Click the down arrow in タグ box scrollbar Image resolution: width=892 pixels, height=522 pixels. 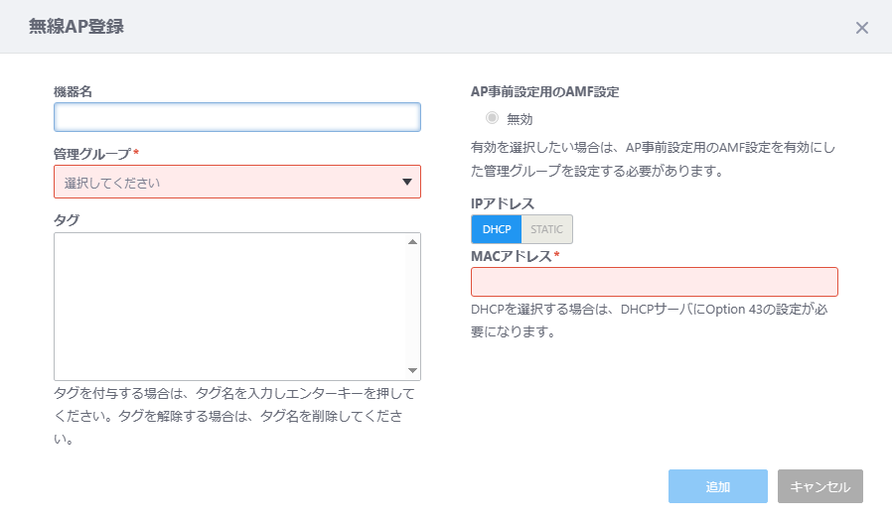413,371
